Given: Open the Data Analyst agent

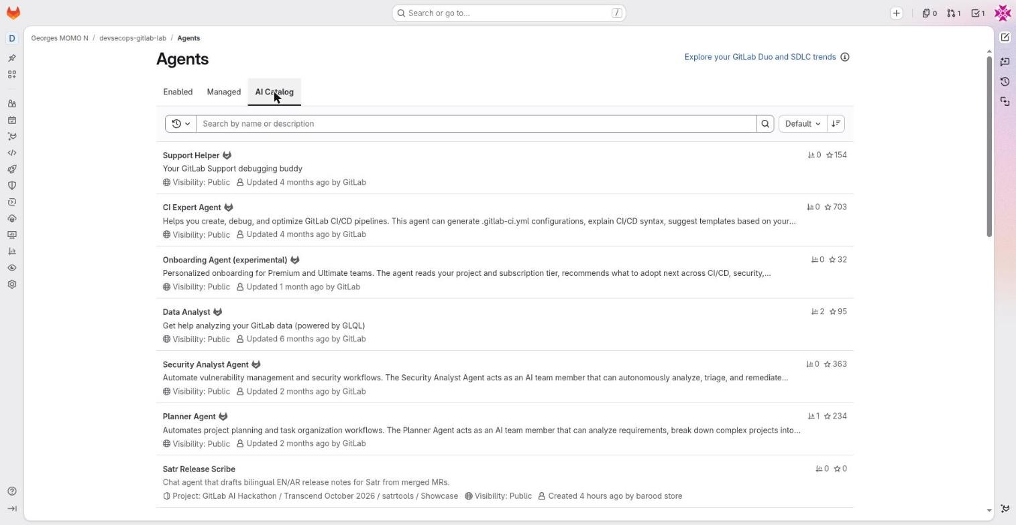Looking at the screenshot, I should (186, 312).
